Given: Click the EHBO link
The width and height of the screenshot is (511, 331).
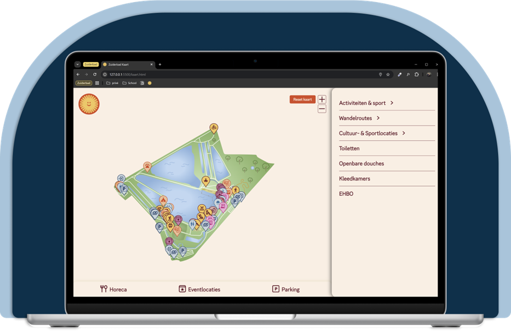Looking at the screenshot, I should (x=346, y=194).
